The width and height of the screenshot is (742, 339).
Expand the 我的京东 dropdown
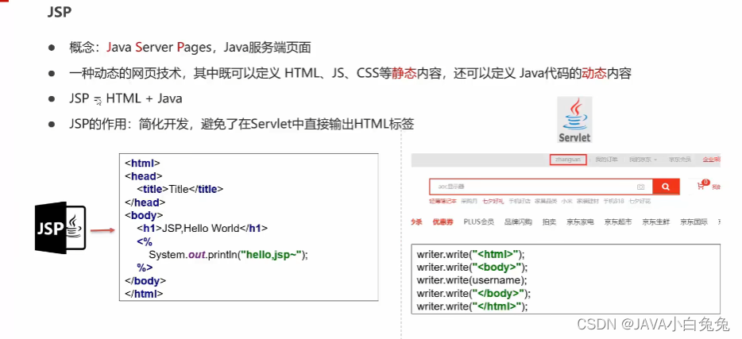click(x=643, y=160)
